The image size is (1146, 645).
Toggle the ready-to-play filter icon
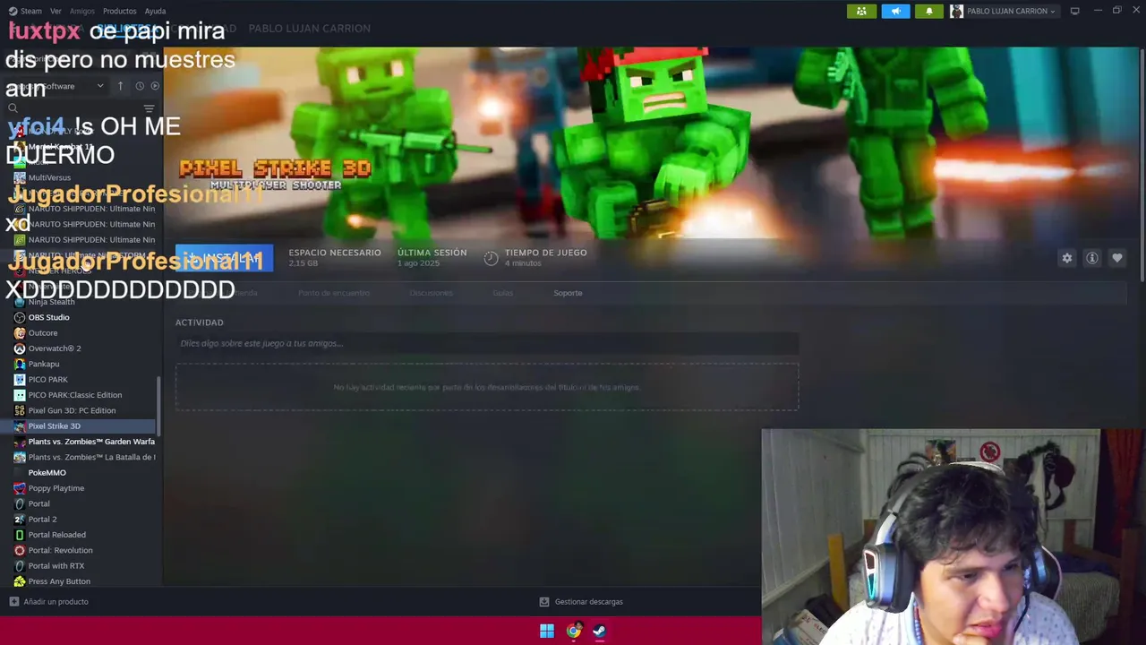(x=155, y=86)
